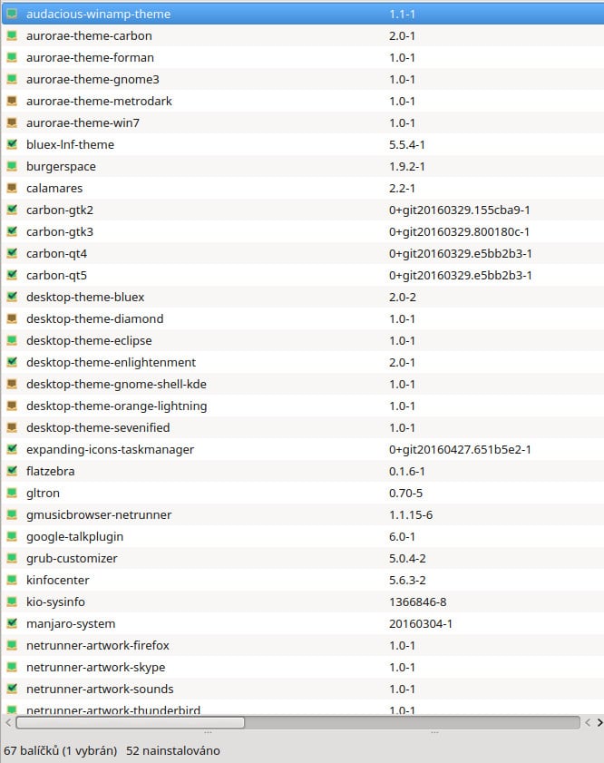Toggle the desktop-theme-enlightenment installed checkmark
This screenshot has width=604, height=763.
(x=12, y=363)
